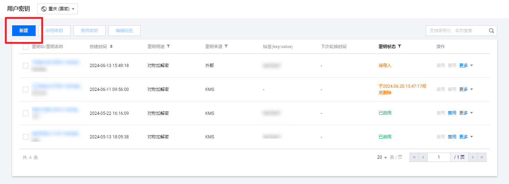Open the 重庆 (国密) region dropdown
The width and height of the screenshot is (509, 184).
[57, 9]
